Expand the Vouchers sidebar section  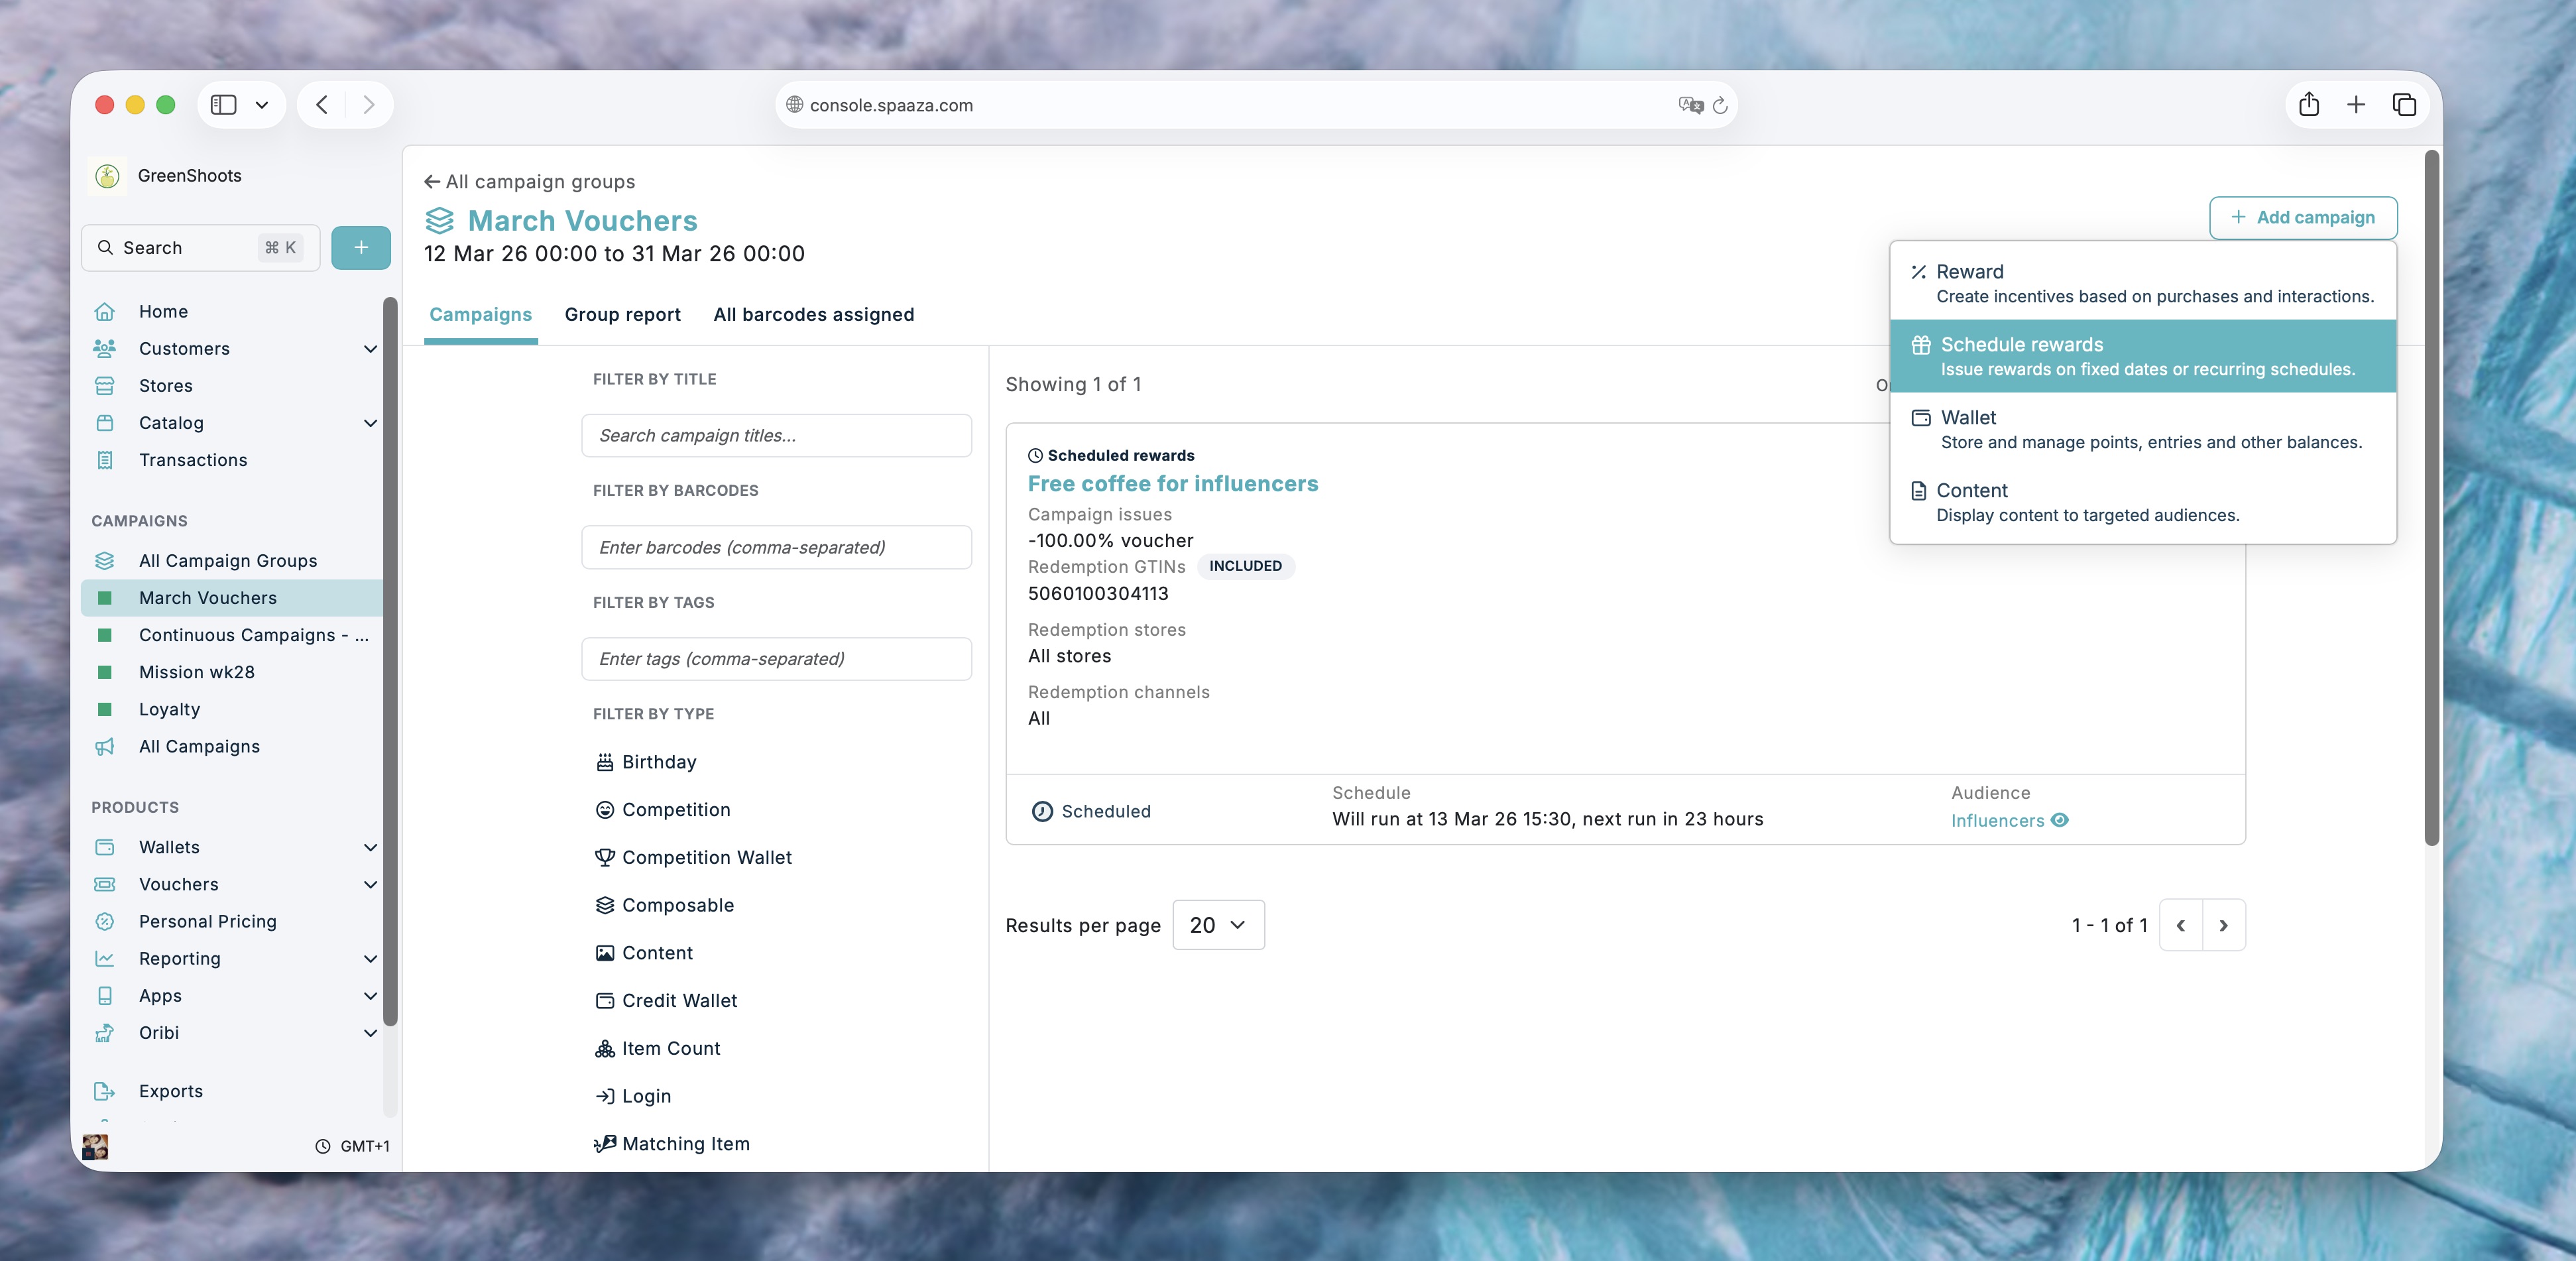370,884
